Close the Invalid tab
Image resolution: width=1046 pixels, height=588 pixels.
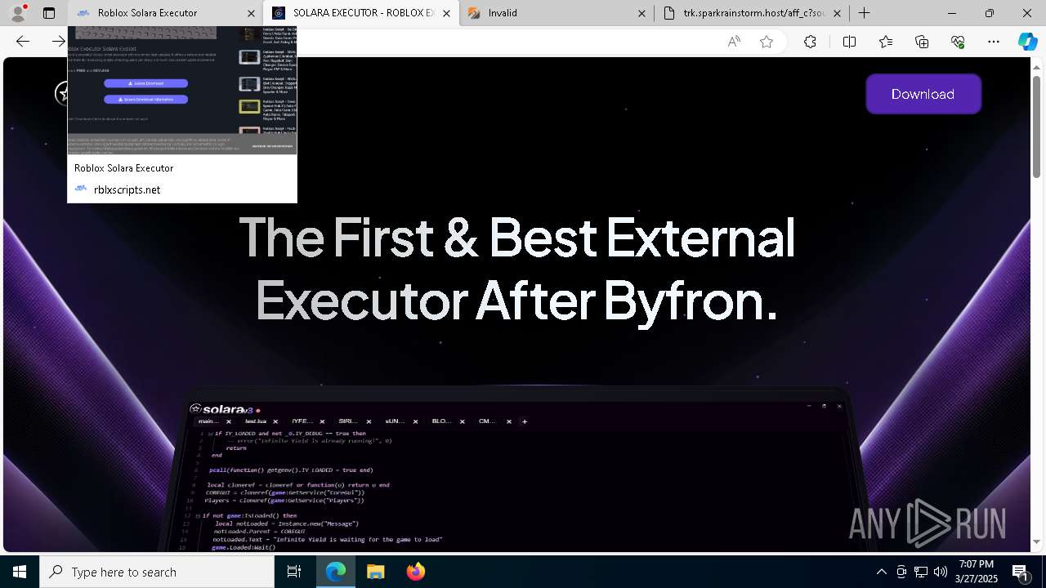point(641,13)
